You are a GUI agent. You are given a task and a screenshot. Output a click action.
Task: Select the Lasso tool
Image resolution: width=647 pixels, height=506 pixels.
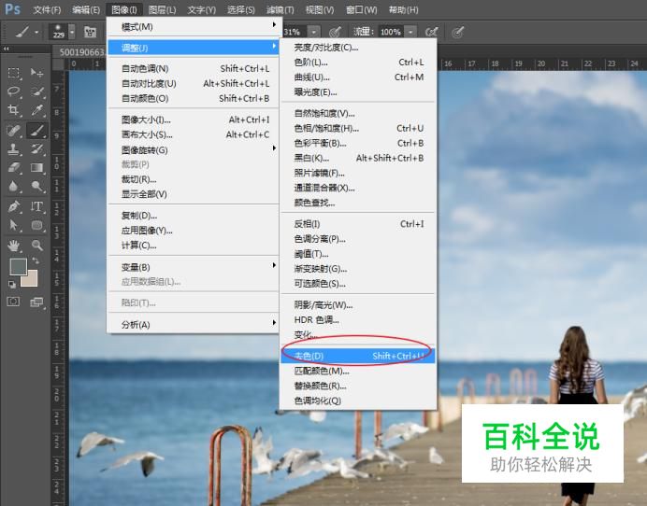coord(14,91)
